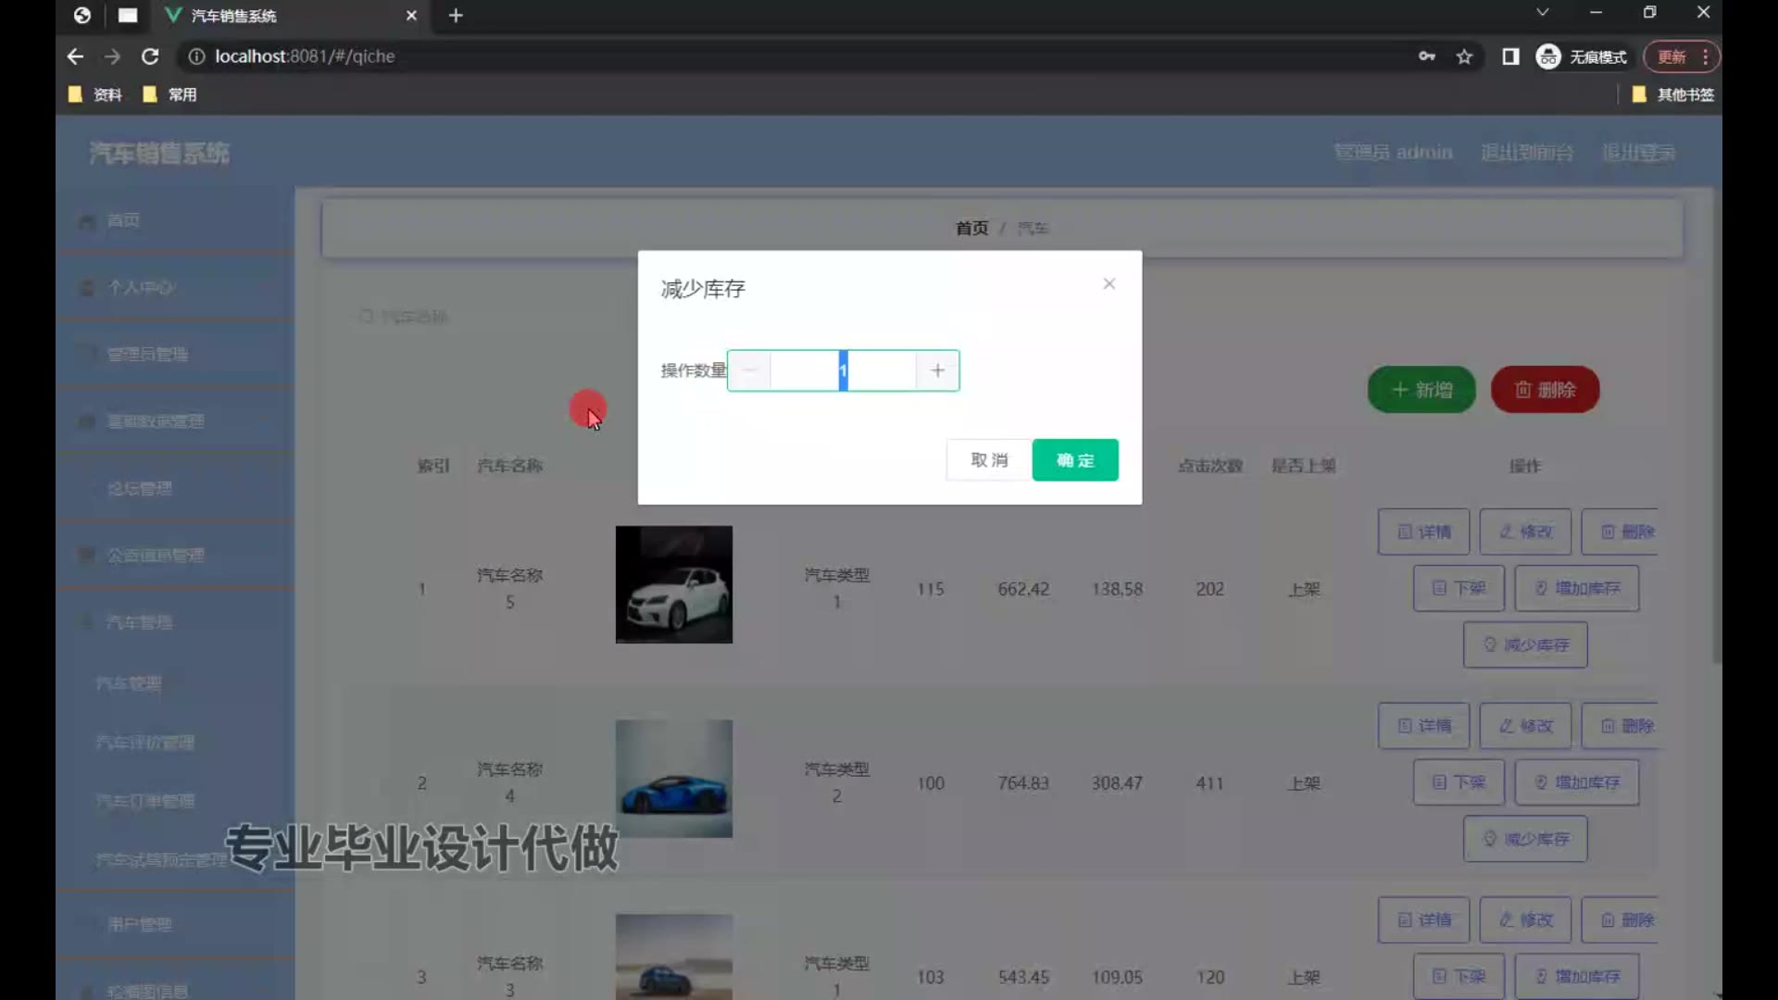Click the plus stepper in 操作数量
Image resolution: width=1778 pixels, height=1000 pixels.
pos(937,370)
